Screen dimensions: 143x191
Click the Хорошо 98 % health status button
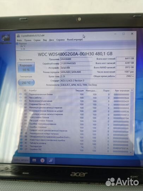(x=26, y=68)
